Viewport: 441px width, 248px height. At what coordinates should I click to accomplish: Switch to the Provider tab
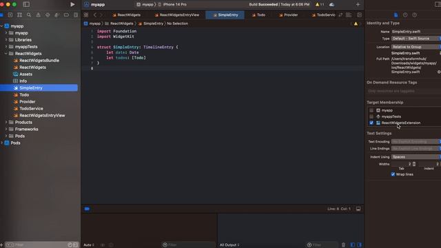point(288,15)
